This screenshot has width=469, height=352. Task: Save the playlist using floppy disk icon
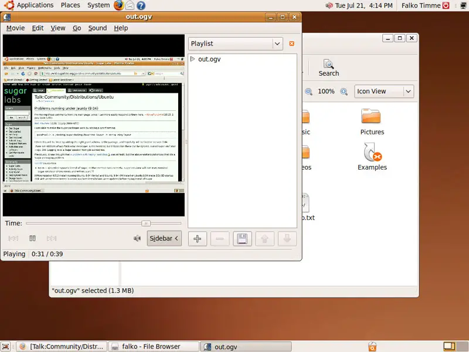coord(242,239)
